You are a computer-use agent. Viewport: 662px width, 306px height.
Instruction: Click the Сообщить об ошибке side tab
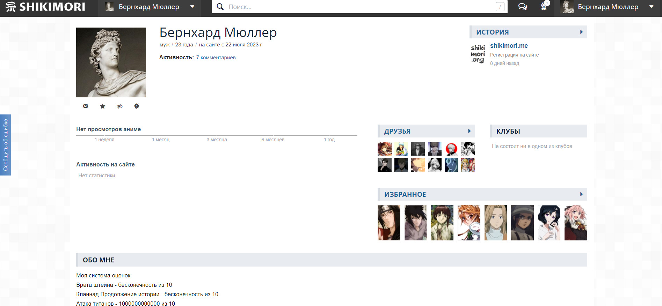coord(5,145)
